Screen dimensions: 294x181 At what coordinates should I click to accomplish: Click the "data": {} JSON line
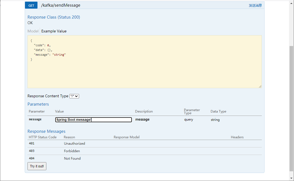pos(43,50)
